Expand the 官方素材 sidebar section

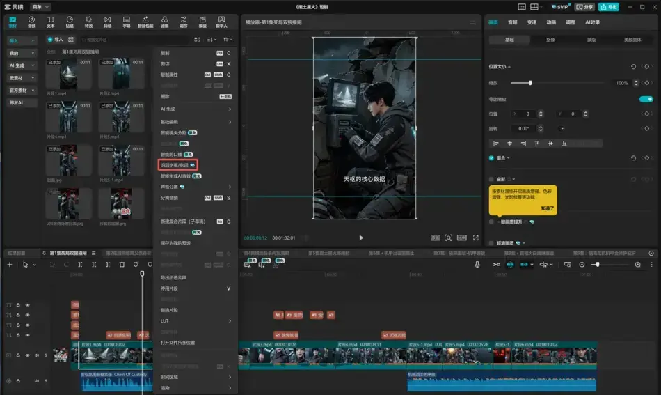click(22, 91)
